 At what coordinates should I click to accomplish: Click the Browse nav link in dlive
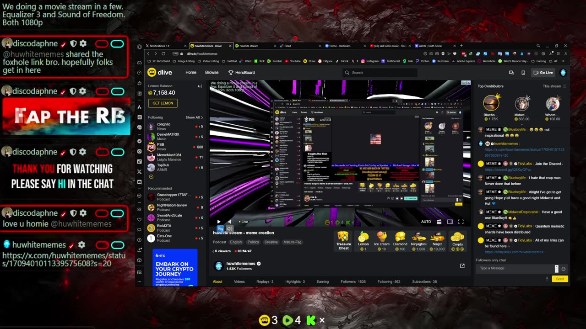pyautogui.click(x=212, y=73)
